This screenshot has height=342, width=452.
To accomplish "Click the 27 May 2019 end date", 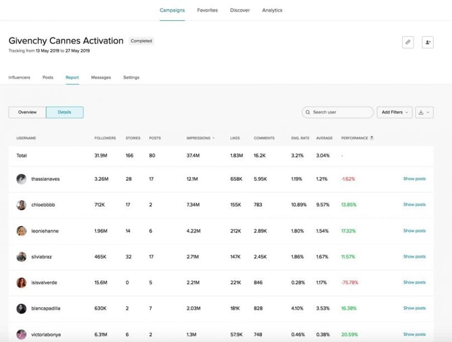I will point(78,51).
